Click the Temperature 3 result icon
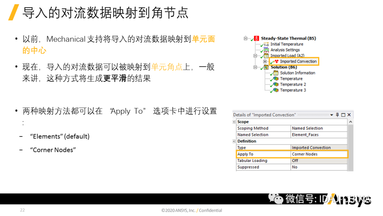The image size is (383, 216). click(x=276, y=90)
